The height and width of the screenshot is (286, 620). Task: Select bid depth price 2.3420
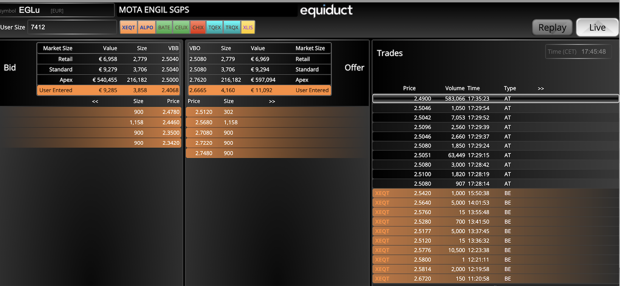click(171, 143)
